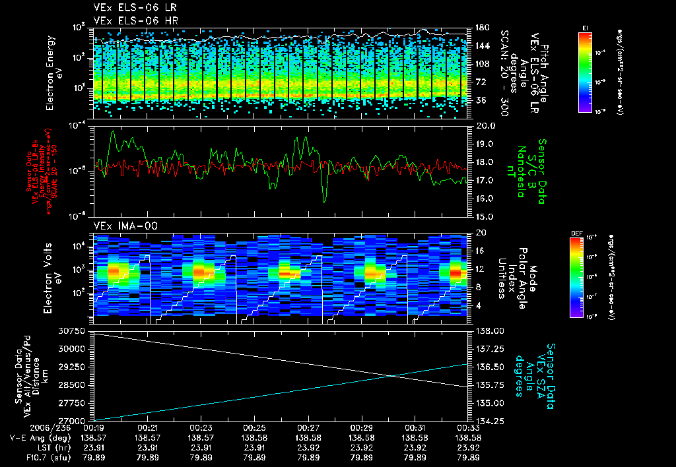This screenshot has height=467, width=676.
Task: Click the VEx ELS-06 HR title label
Action: coord(136,20)
